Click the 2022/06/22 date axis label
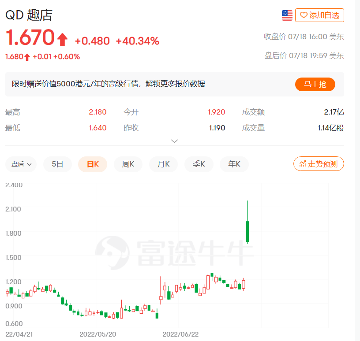Screen dimensions: 360x341 coord(180,334)
